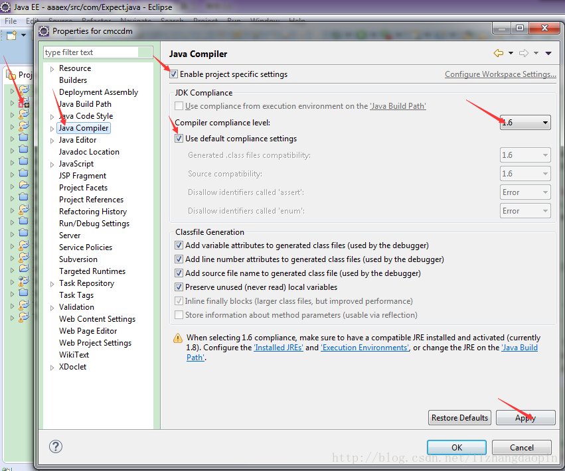Select Refactoring History page
The image size is (565, 471).
pos(93,212)
